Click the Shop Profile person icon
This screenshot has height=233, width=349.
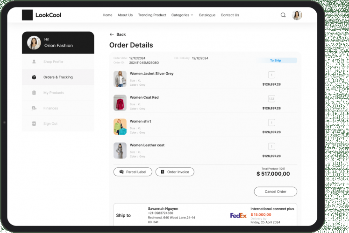(34, 62)
